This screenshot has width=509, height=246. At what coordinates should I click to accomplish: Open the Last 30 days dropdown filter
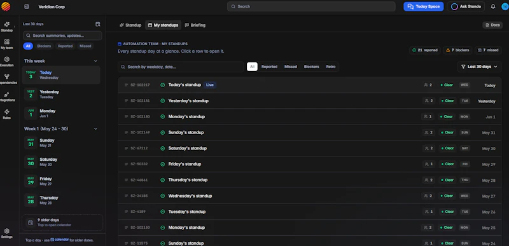pos(480,67)
